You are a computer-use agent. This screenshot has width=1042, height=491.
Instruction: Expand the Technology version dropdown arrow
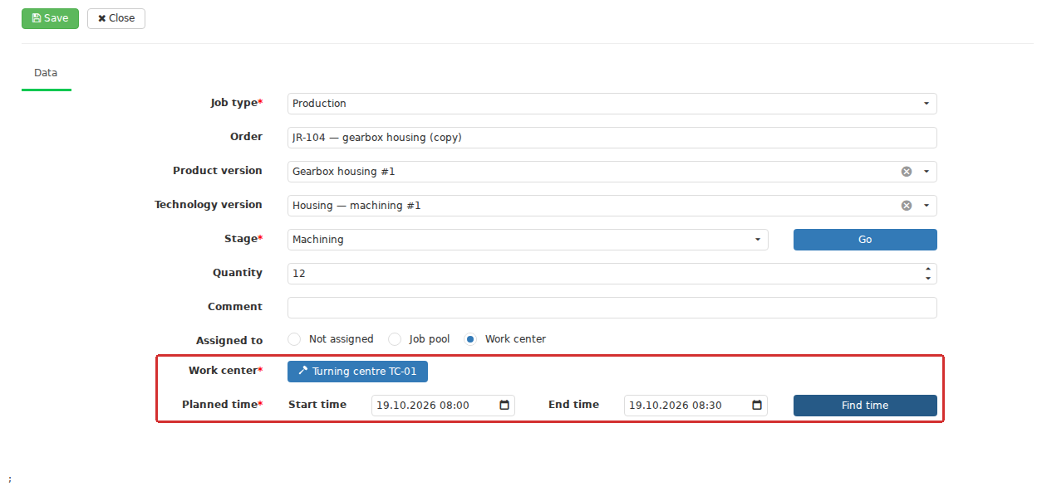[x=926, y=206]
